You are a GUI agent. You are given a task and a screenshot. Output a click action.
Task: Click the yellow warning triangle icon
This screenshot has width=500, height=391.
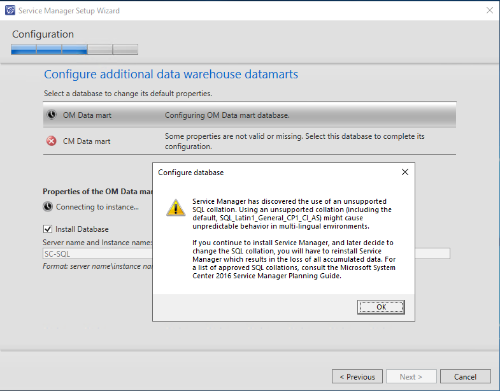[x=176, y=208]
